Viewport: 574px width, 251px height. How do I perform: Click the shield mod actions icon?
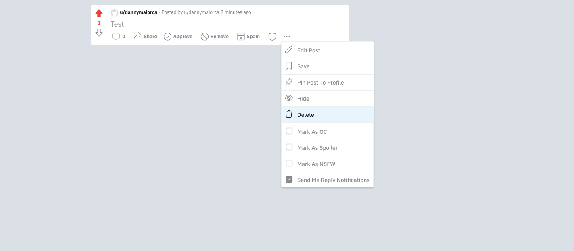tap(272, 37)
